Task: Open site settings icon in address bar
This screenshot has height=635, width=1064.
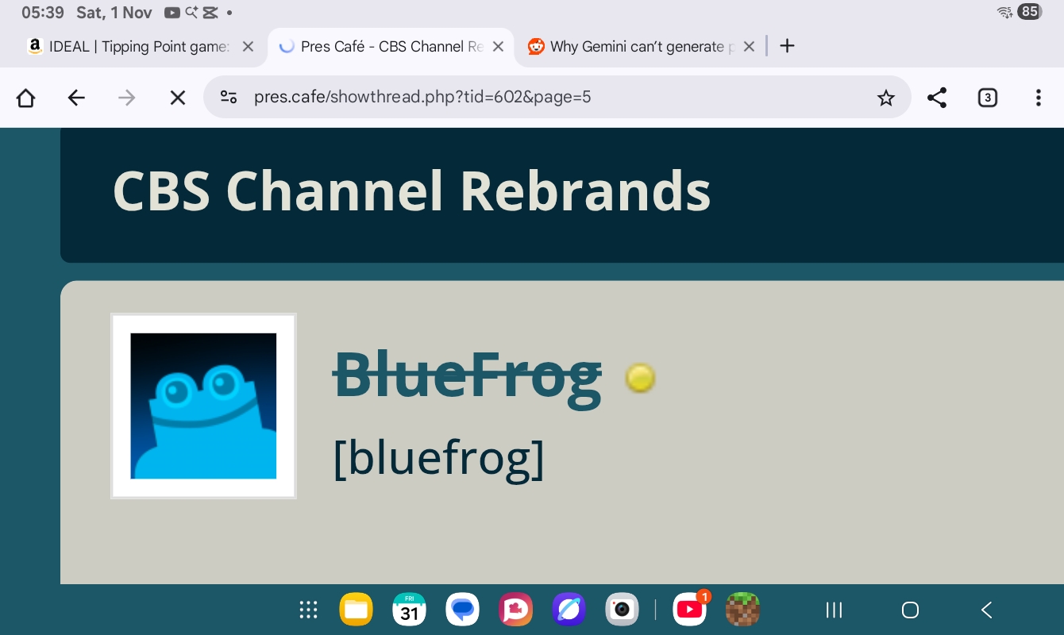Action: pos(229,98)
